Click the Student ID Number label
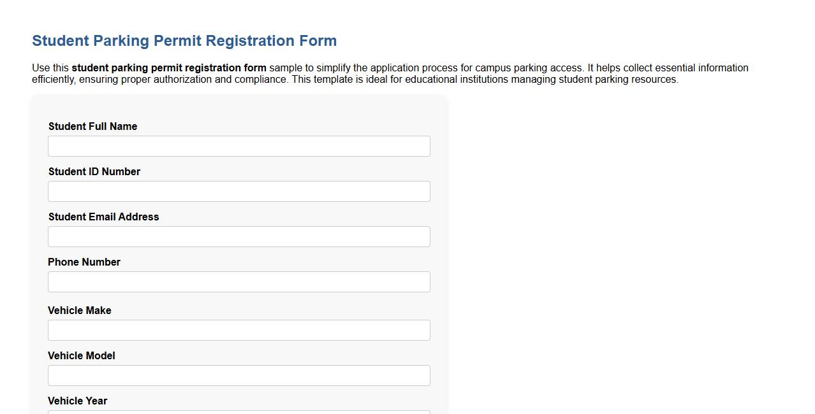The width and height of the screenshot is (815, 414). pyautogui.click(x=94, y=171)
